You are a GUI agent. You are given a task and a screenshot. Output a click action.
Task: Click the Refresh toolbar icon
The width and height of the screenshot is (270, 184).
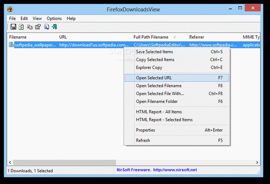21,27
